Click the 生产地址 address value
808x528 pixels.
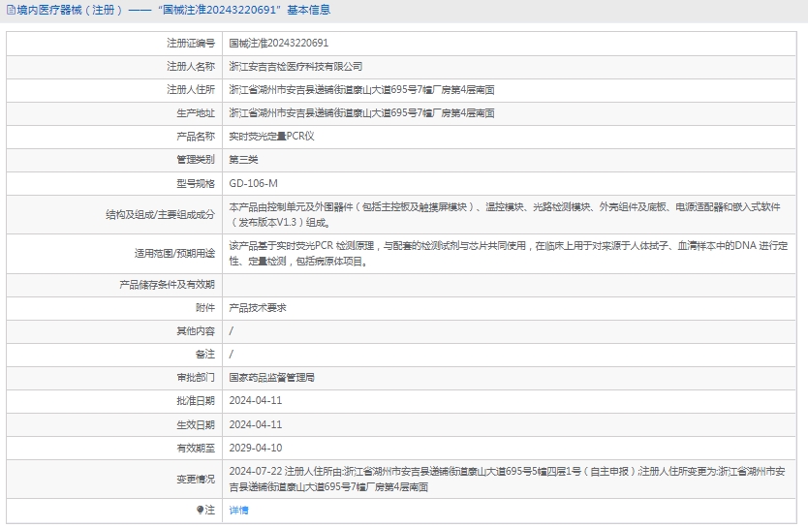pyautogui.click(x=361, y=113)
